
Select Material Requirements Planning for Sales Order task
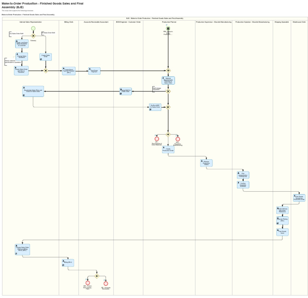[x=168, y=80]
